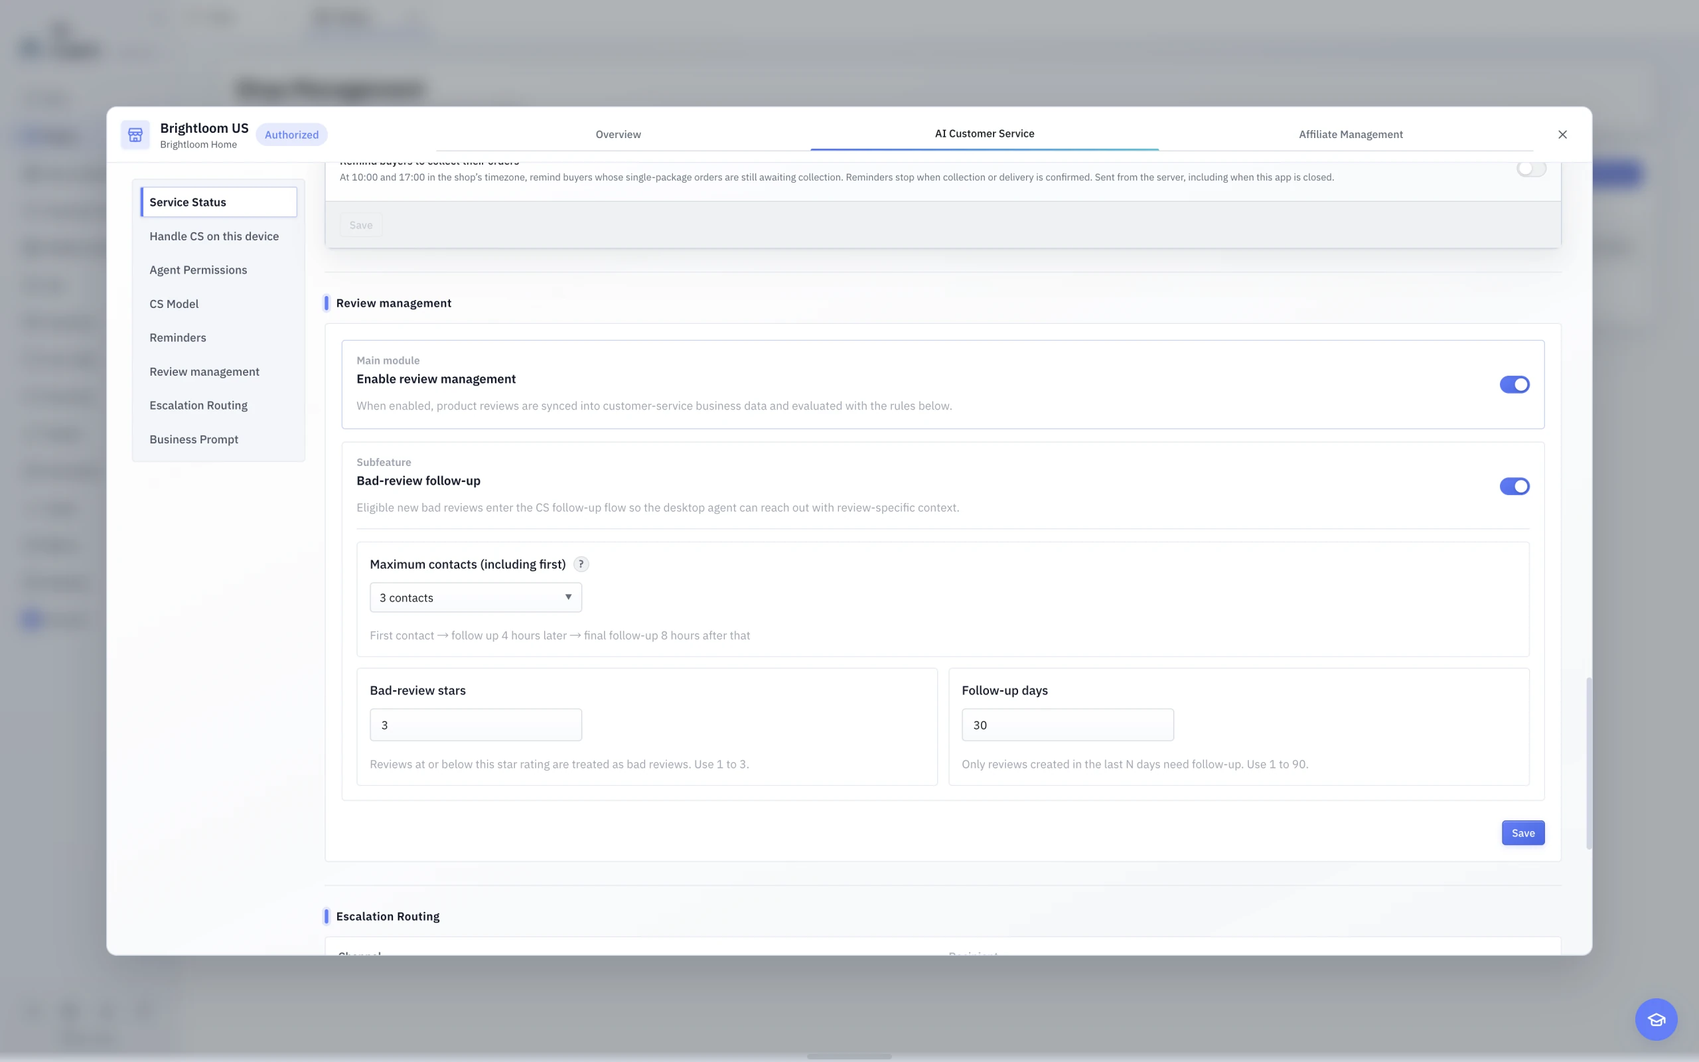Close the shop settings dialog
This screenshot has height=1062, width=1699.
point(1562,134)
